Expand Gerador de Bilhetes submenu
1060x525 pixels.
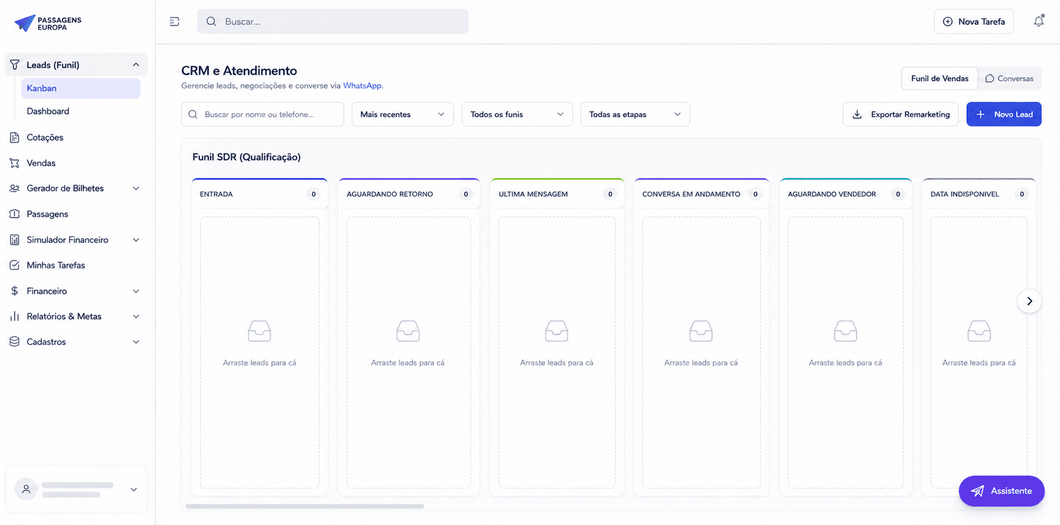coord(136,188)
